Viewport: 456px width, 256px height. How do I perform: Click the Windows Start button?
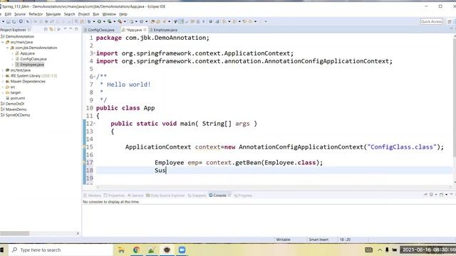1,250
